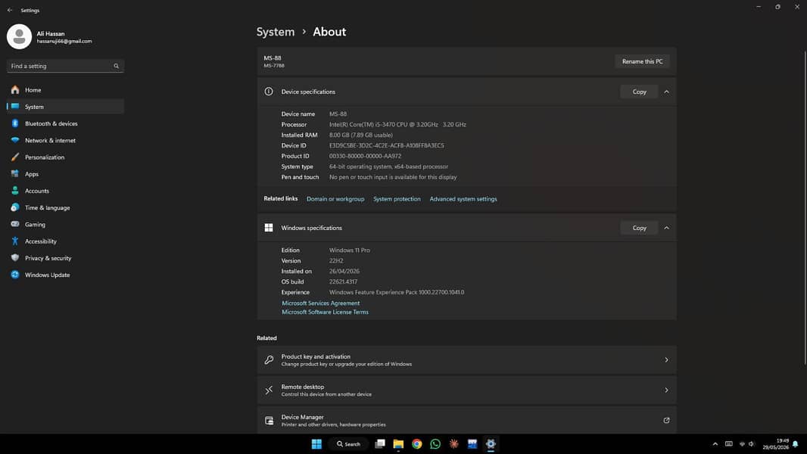807x454 pixels.
Task: Click the Device ID value text
Action: coord(387,145)
